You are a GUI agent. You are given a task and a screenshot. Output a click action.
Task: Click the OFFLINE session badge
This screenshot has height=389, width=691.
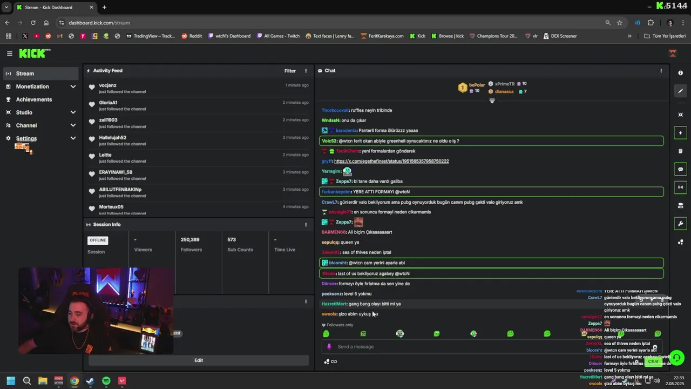coord(98,240)
